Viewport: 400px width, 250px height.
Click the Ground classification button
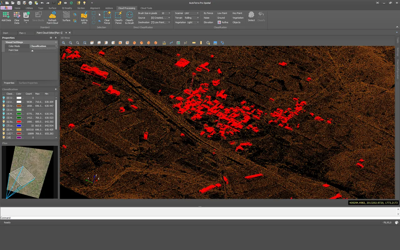click(221, 18)
